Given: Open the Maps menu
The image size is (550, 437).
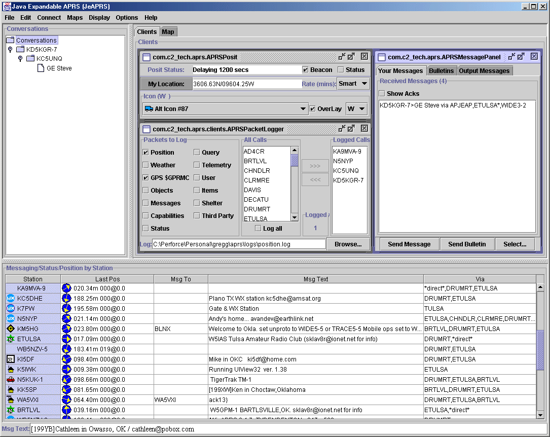Looking at the screenshot, I should (75, 17).
